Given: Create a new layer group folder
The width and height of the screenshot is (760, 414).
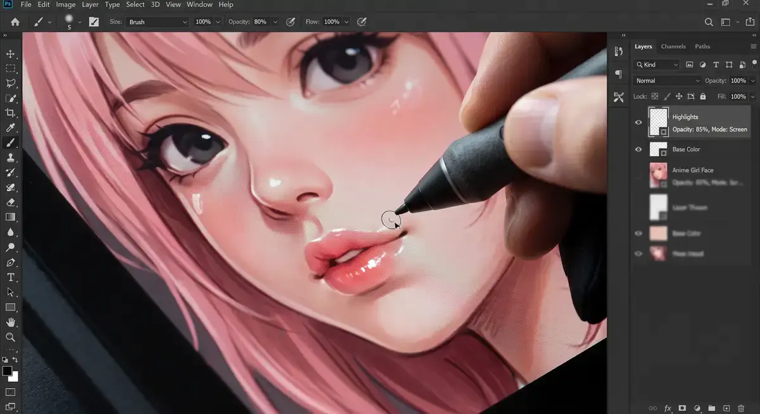Looking at the screenshot, I should (x=711, y=408).
